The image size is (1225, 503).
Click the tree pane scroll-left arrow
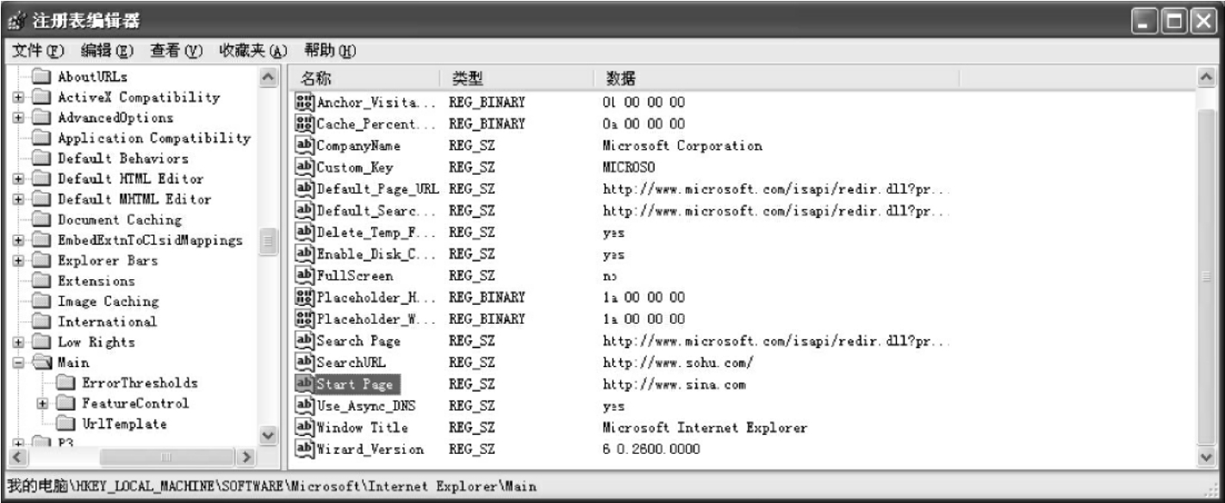[x=16, y=457]
